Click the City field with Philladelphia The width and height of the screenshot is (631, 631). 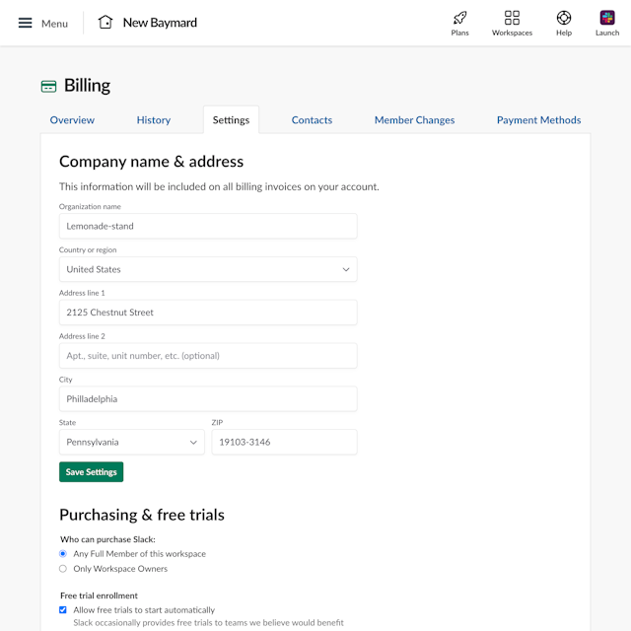point(208,398)
